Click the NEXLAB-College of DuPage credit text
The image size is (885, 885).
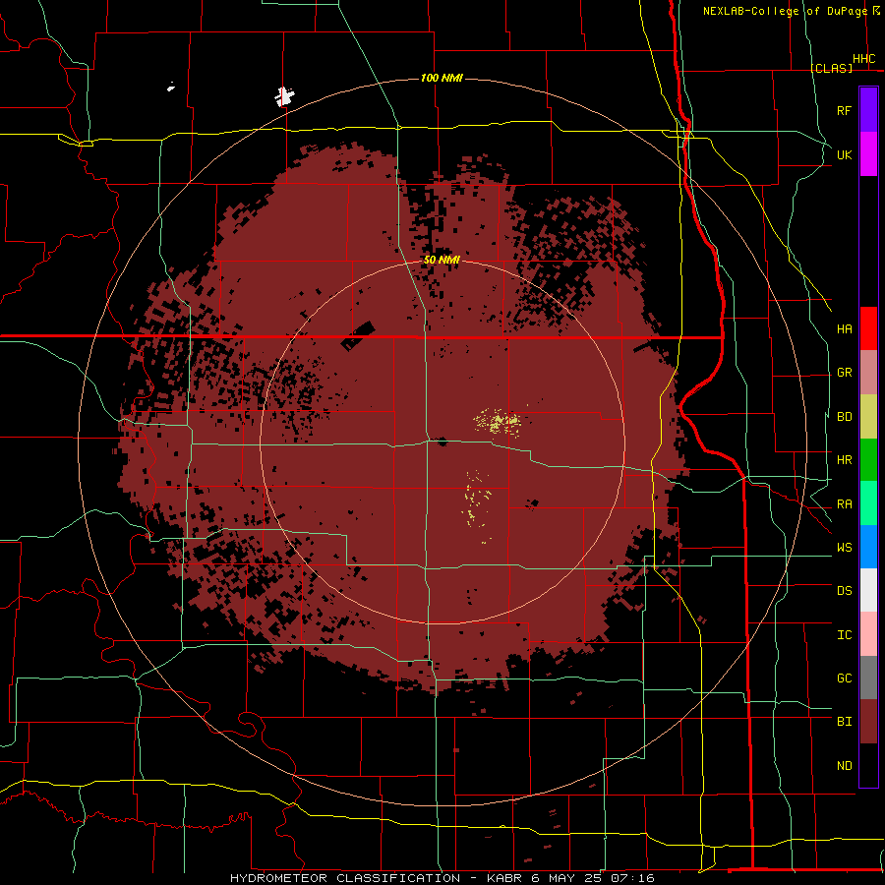click(x=785, y=11)
